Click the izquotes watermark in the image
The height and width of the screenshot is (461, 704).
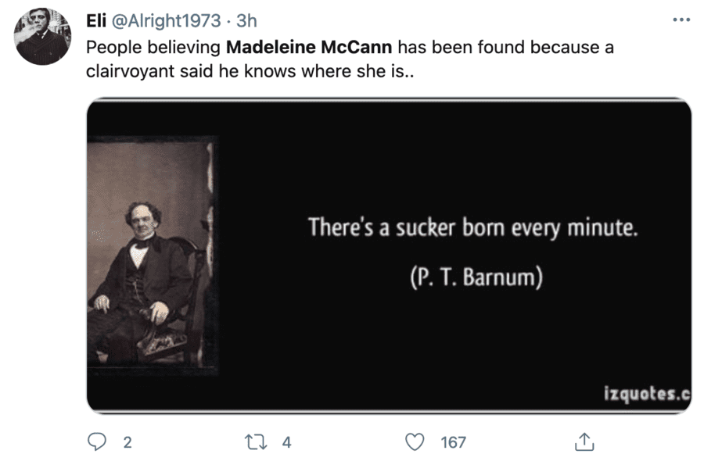point(646,394)
